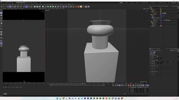The height and width of the screenshot is (100, 179).
Task: Open the Tags menu in Object Manager
Action: point(162,6)
